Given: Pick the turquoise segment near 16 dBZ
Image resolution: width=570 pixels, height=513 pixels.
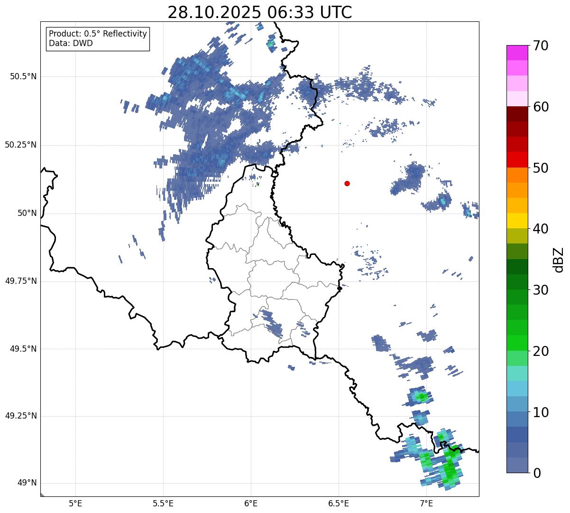Looking at the screenshot, I should tap(517, 373).
